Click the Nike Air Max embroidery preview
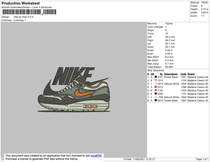Screen dimensions: 210x162 pyautogui.click(x=73, y=89)
